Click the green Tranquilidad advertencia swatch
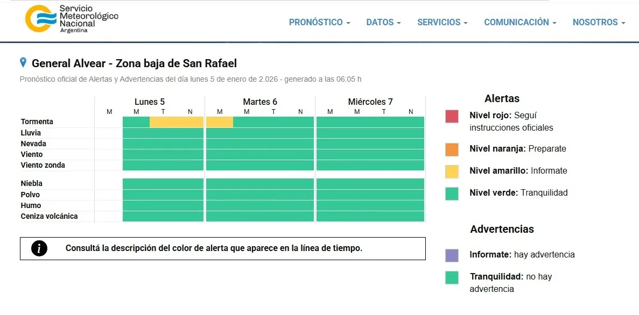This screenshot has width=639, height=315. tap(451, 277)
